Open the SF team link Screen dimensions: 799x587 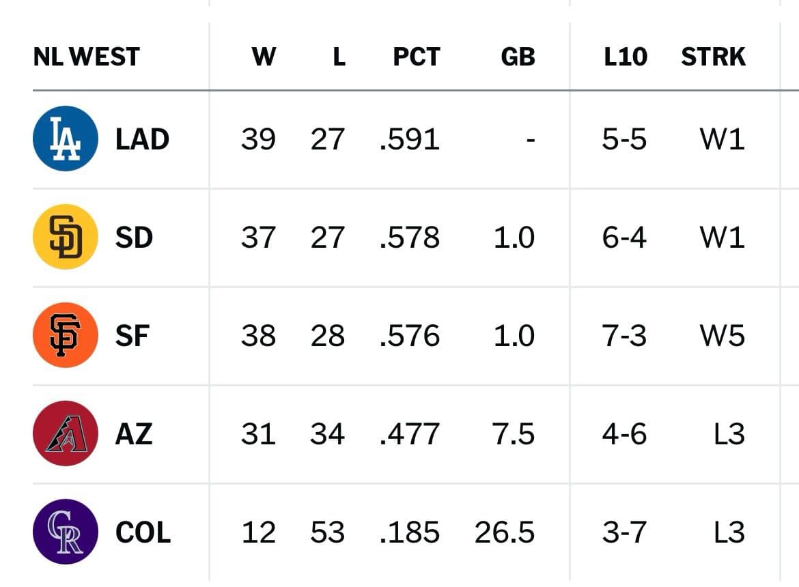coord(132,336)
